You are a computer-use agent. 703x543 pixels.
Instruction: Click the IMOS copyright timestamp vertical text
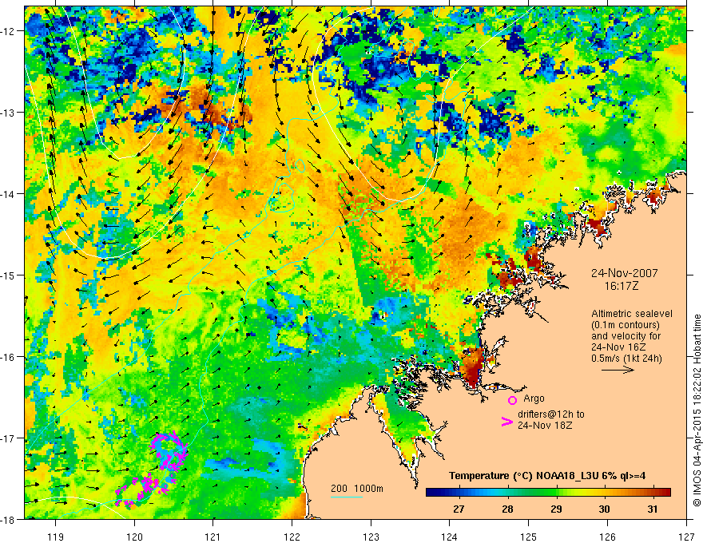pos(697,410)
